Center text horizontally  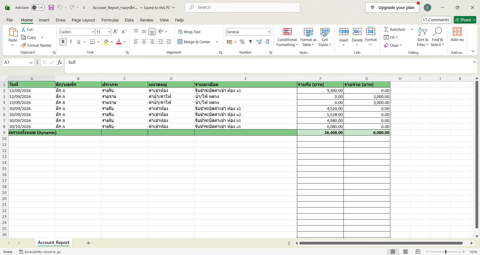pos(144,42)
